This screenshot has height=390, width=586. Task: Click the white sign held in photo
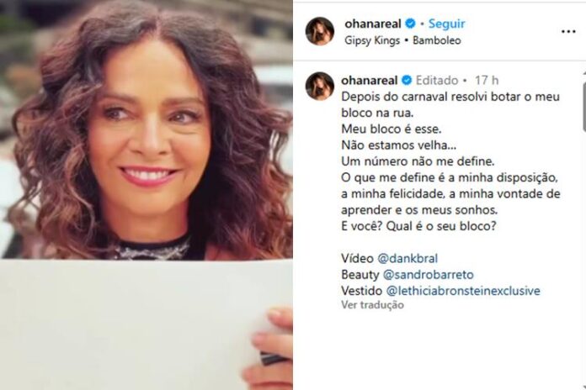142,324
